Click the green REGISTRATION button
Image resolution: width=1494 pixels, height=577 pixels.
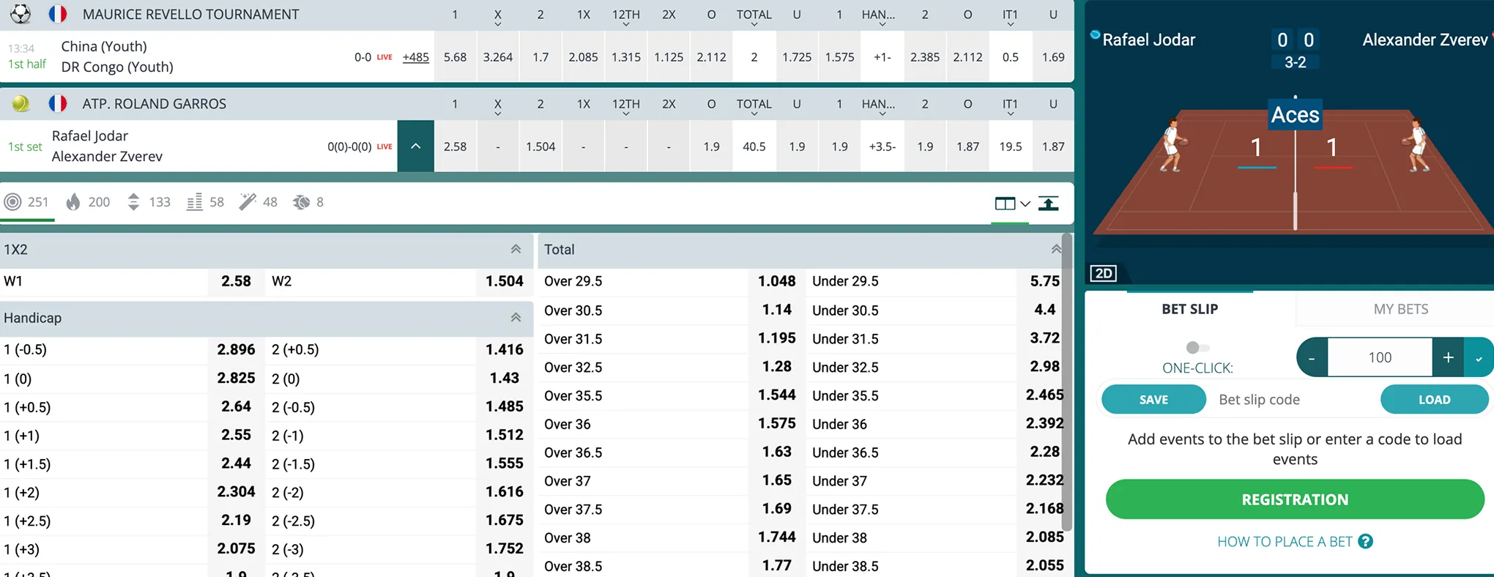click(x=1295, y=499)
